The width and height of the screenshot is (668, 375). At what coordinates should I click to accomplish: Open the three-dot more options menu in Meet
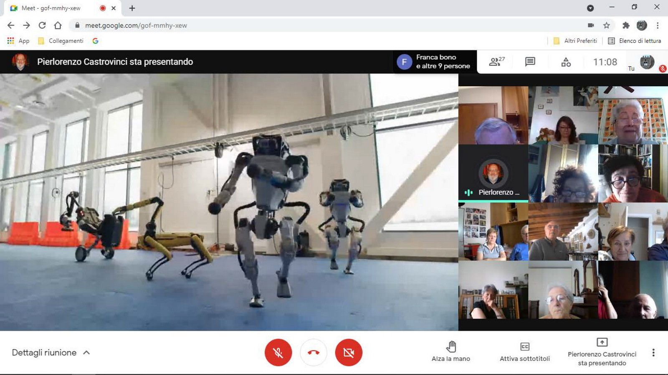click(x=653, y=352)
